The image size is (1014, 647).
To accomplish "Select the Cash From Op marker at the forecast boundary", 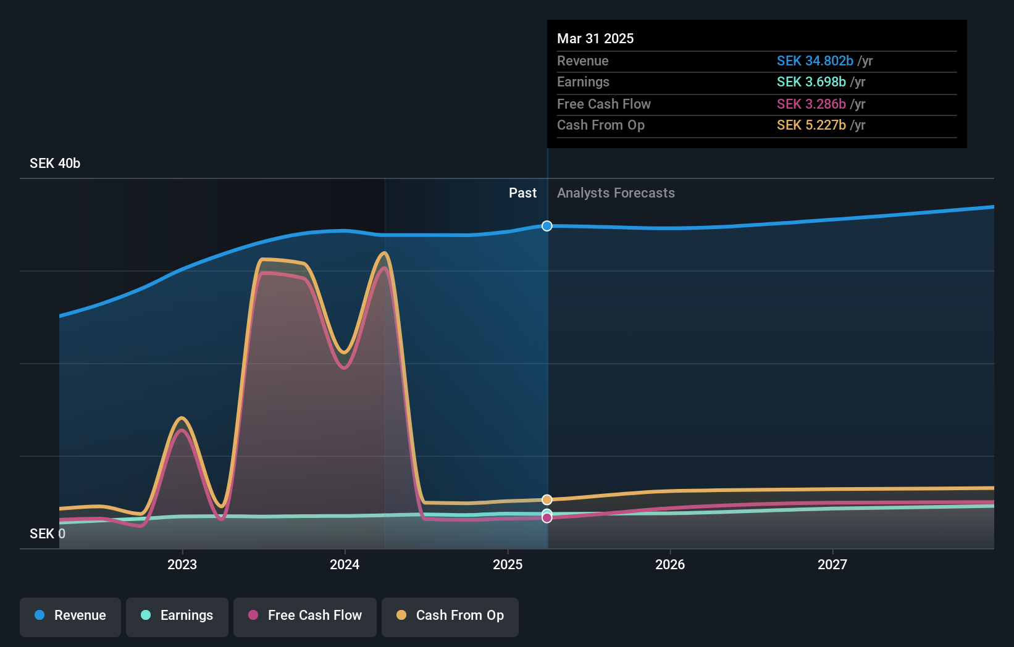I will click(x=547, y=499).
